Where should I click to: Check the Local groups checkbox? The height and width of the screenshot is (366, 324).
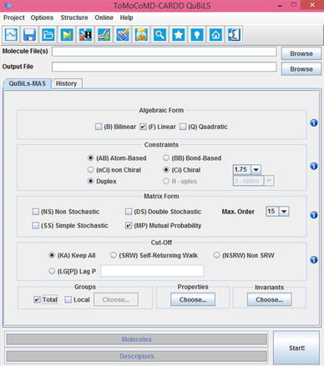click(68, 299)
